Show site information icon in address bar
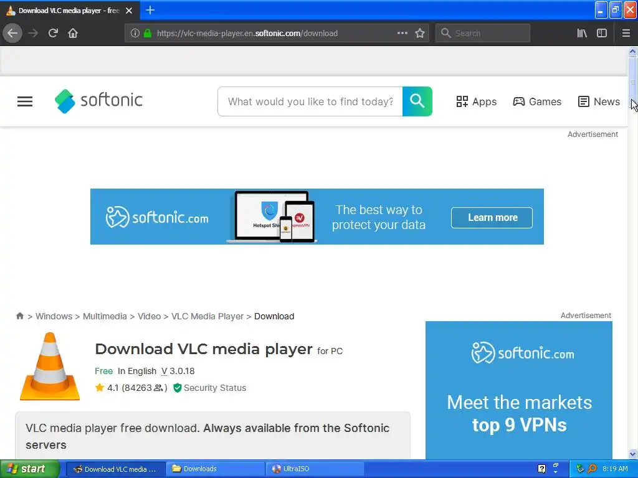 [x=135, y=33]
